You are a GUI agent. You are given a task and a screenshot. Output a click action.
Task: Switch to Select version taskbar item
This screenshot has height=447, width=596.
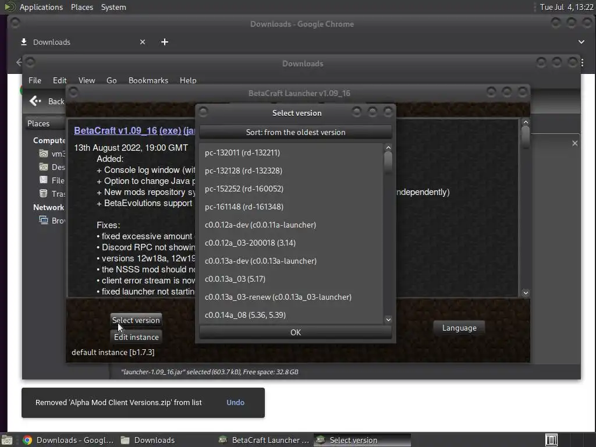click(x=362, y=440)
